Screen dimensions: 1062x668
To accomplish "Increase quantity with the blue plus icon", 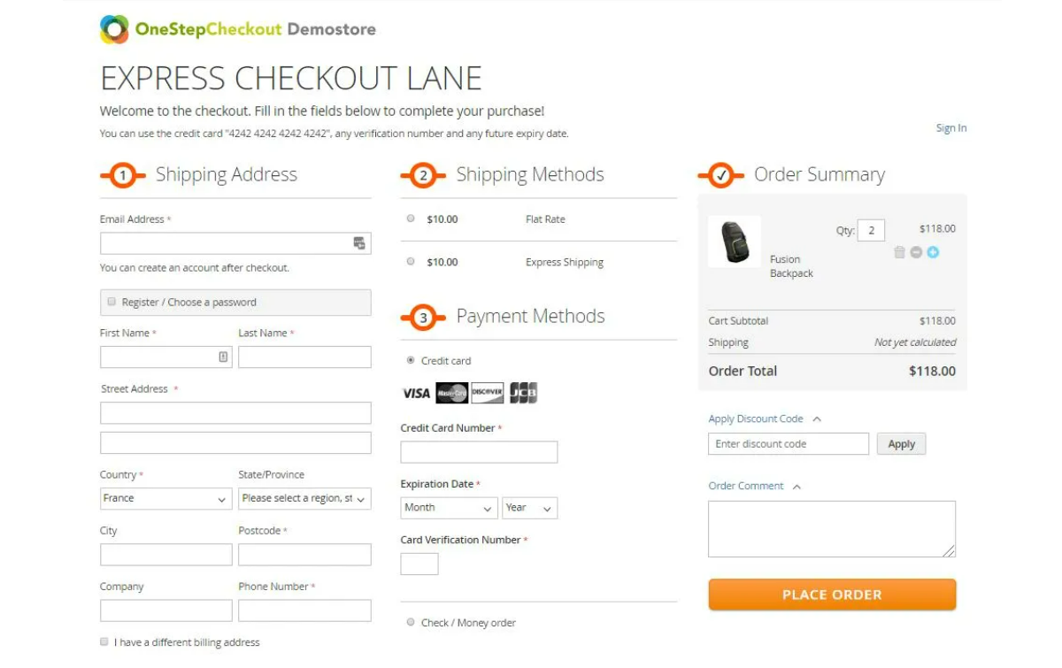I will click(933, 252).
